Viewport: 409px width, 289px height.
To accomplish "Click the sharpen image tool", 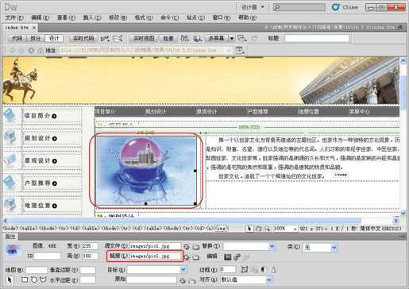I will pos(273,269).
